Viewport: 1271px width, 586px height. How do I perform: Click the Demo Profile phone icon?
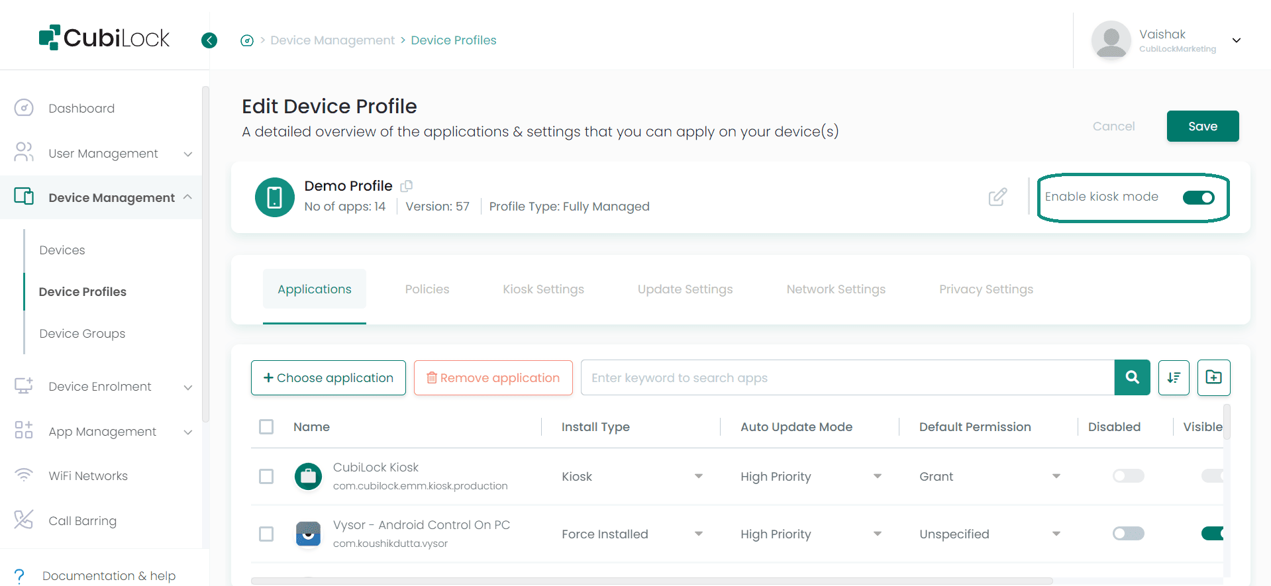(275, 197)
